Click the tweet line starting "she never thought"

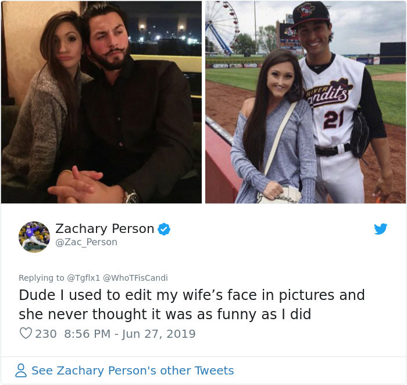(x=165, y=315)
